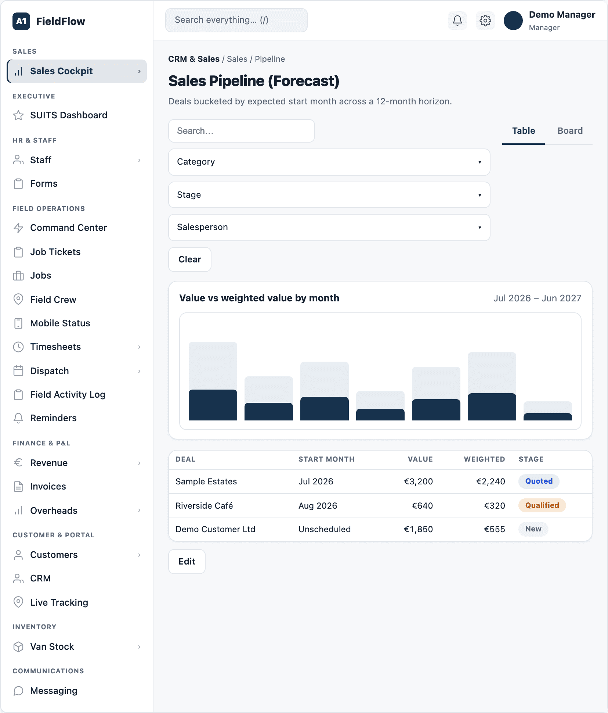Select the Riverside Café deal row
The image size is (608, 713).
[x=380, y=506]
